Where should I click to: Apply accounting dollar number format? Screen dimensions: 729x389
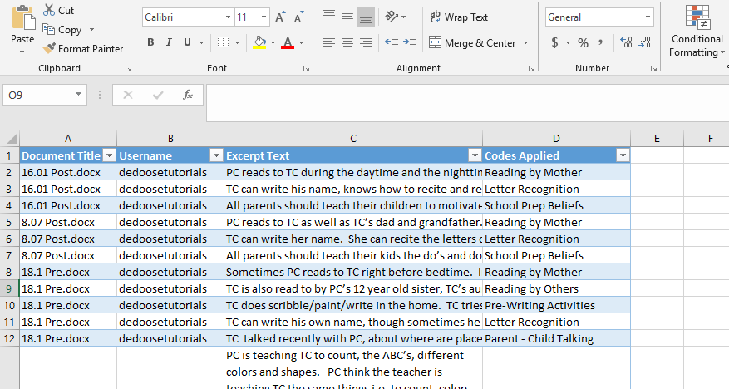click(x=554, y=42)
